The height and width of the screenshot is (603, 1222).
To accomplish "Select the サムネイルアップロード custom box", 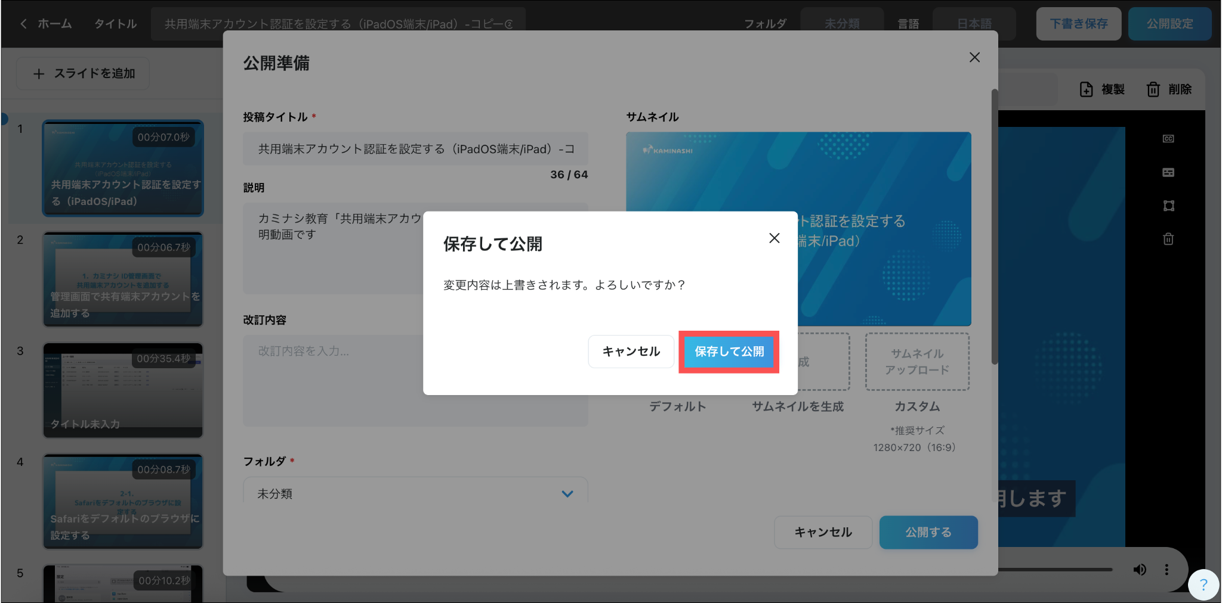I will [917, 362].
